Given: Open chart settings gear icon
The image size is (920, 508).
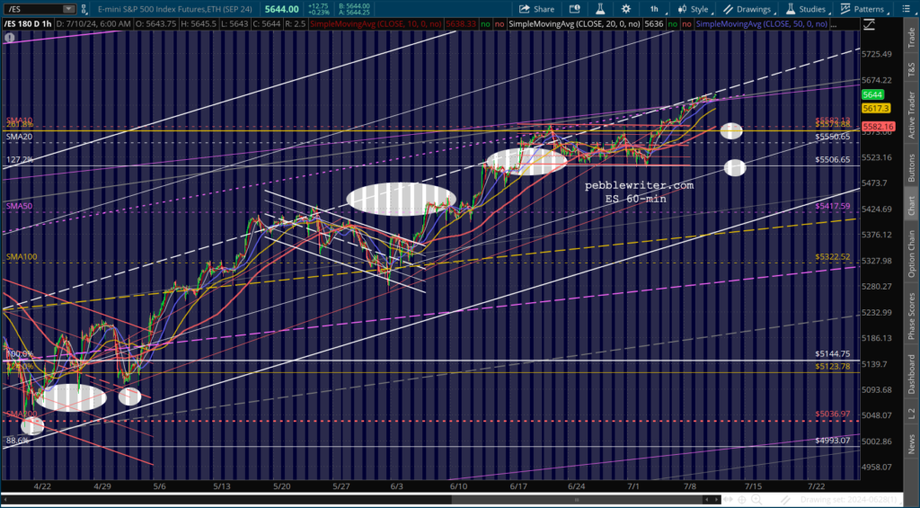Looking at the screenshot, I should (x=626, y=9).
